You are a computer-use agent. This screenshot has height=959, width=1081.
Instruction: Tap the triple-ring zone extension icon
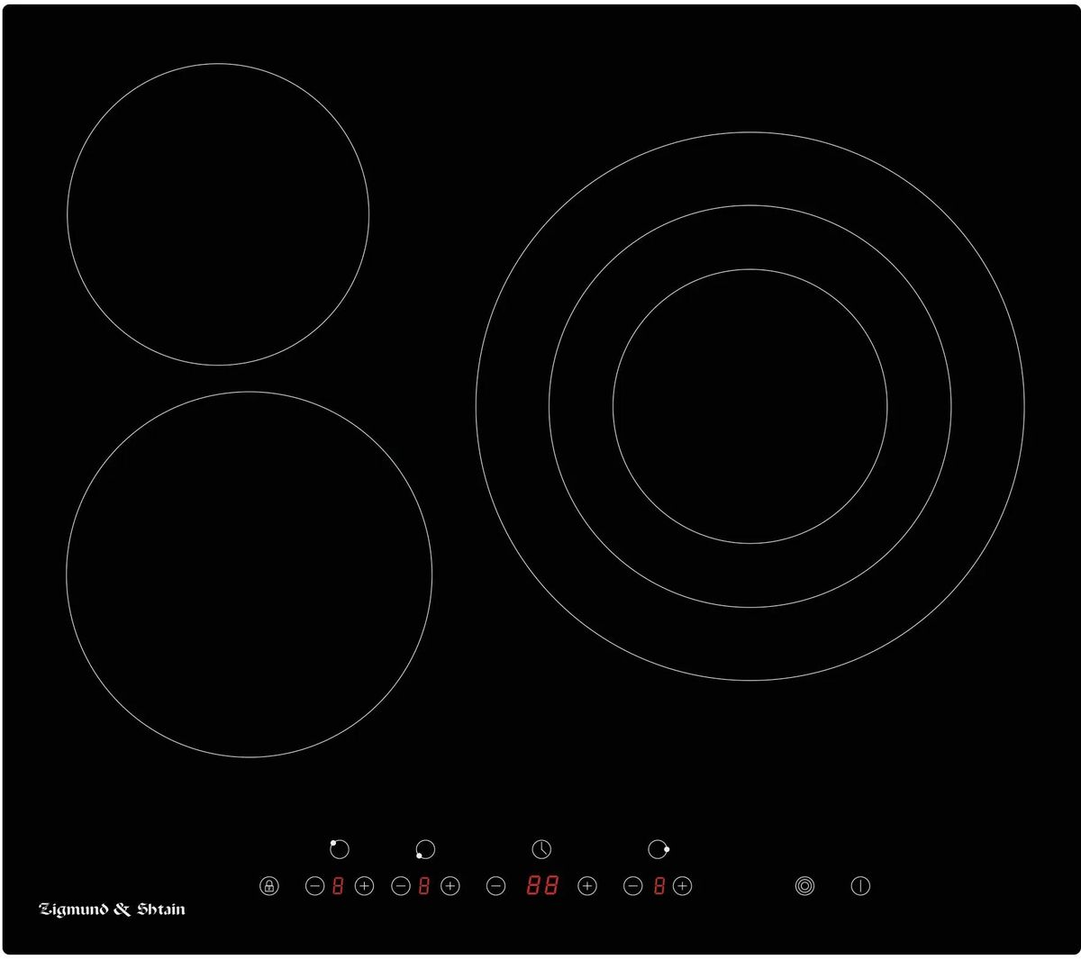coord(804,886)
